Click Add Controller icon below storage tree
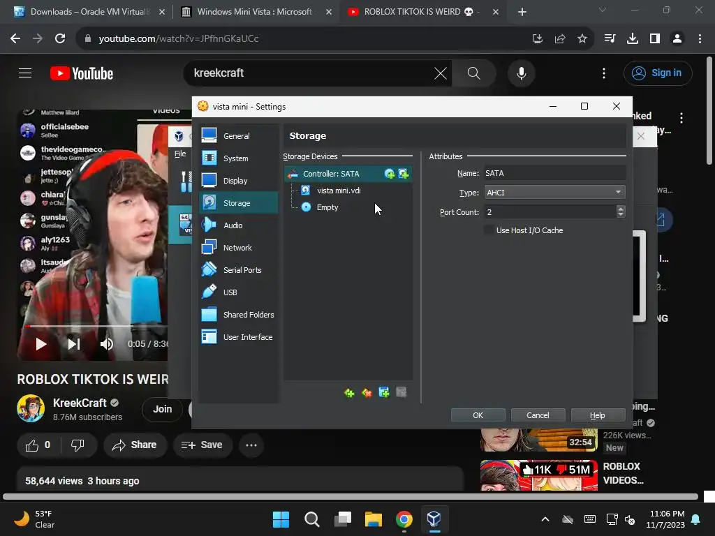 click(349, 392)
